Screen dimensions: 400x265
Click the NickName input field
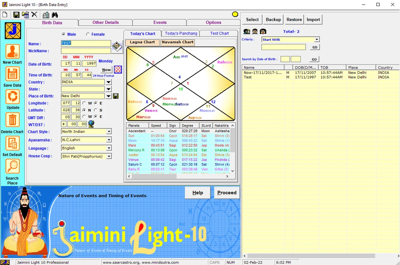[86, 51]
